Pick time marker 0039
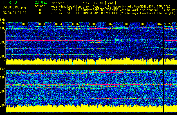The image size is (177, 115). click(143, 24)
